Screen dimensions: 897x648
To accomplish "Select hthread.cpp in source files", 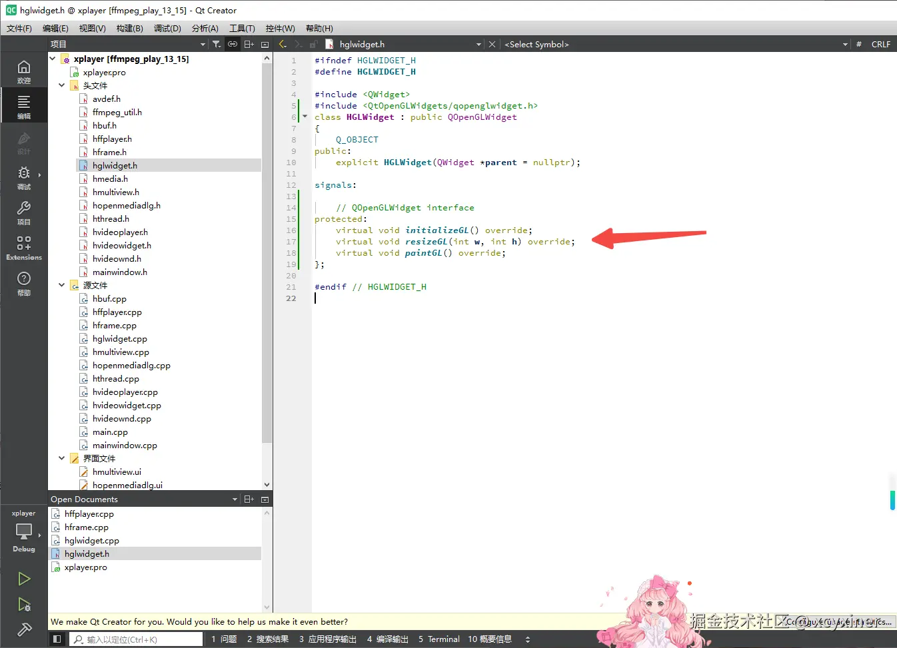I will coord(115,378).
